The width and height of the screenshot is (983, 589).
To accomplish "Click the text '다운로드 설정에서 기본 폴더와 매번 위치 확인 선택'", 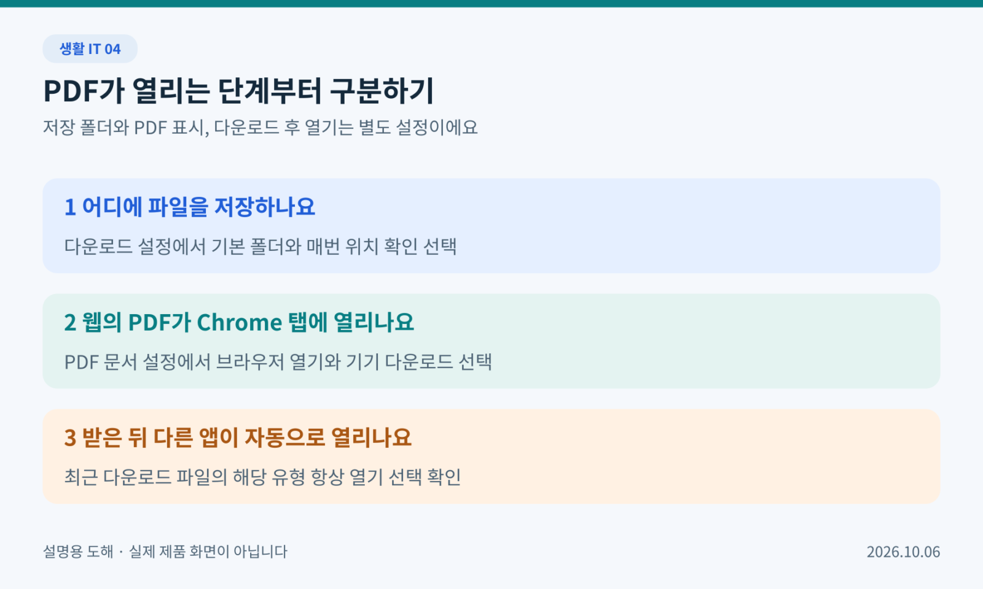I will [x=260, y=246].
